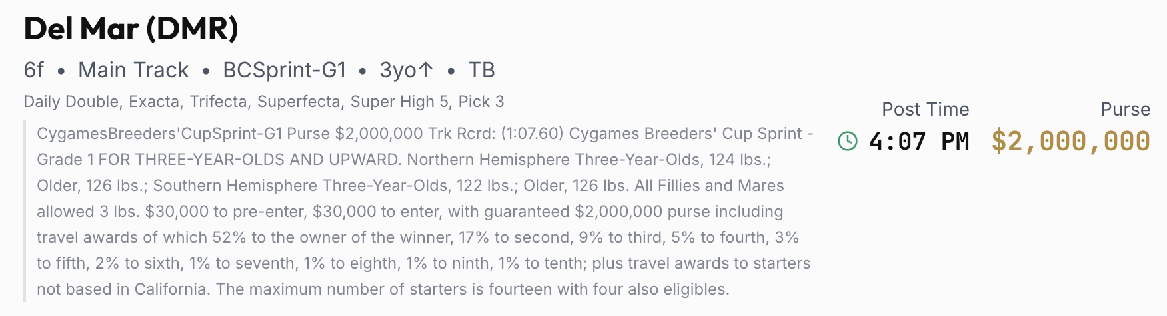Open the BCSprint-G1 race type label
The height and width of the screenshot is (316, 1167).
pyautogui.click(x=285, y=70)
